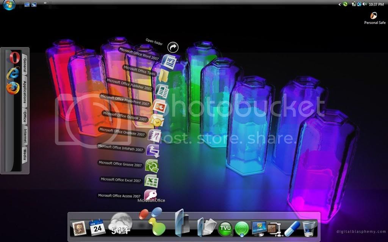Switch to the Applications sidebar tab

(x=25, y=92)
